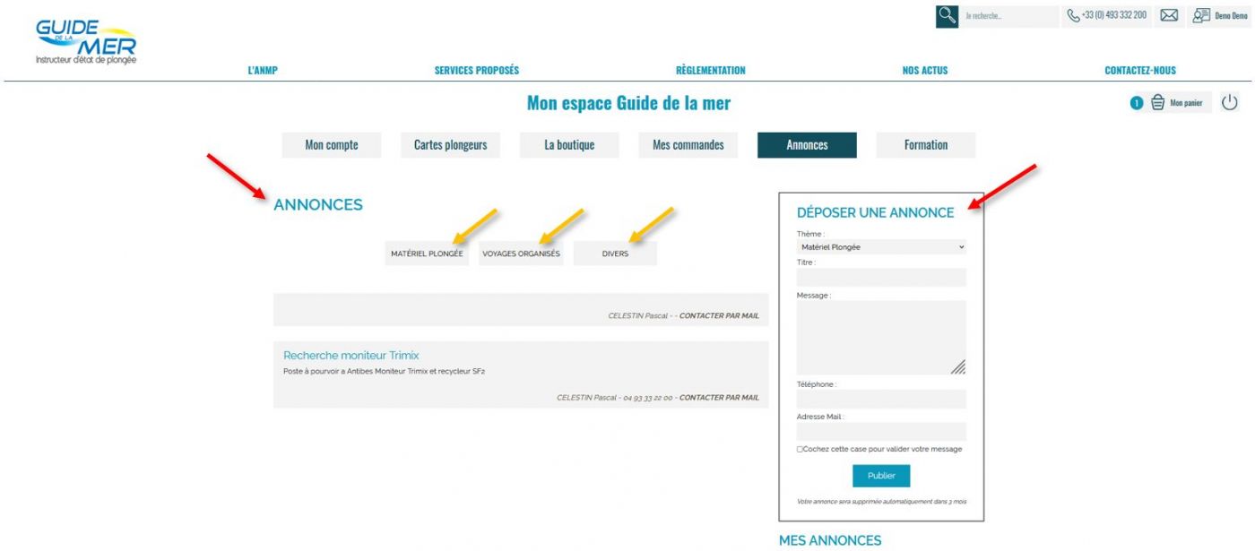Filter announcements by Matériel Plongée

click(x=427, y=254)
